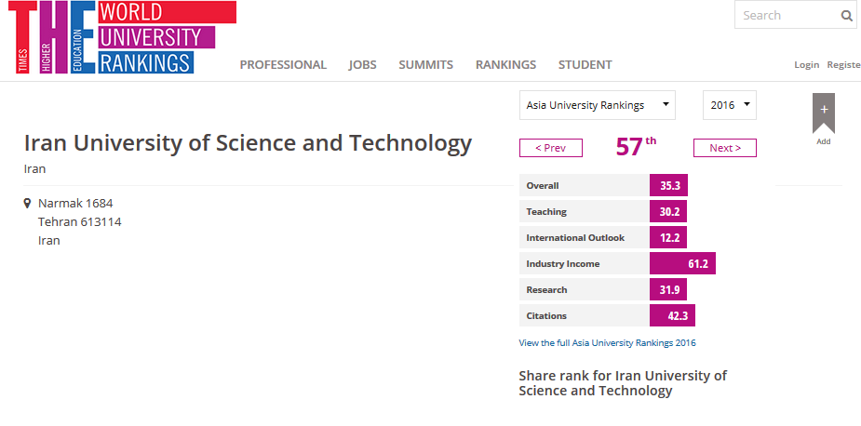Click the Industry Income 61.2 bar

682,263
